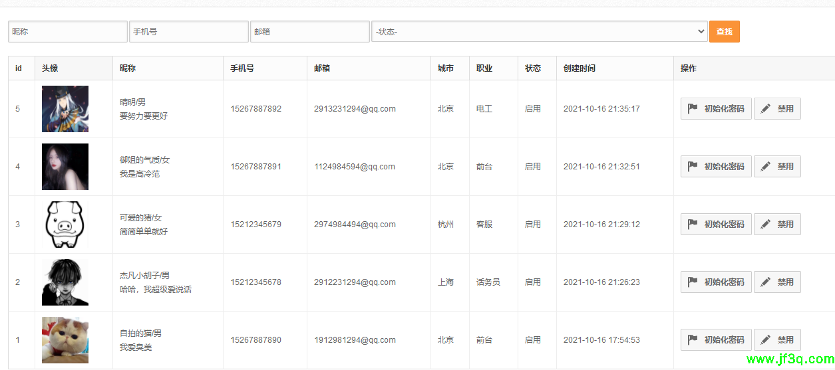Click into the 手机号 phone search field

pos(188,32)
